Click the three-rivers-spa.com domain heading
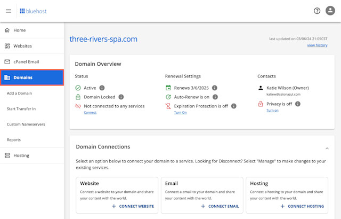 click(103, 39)
